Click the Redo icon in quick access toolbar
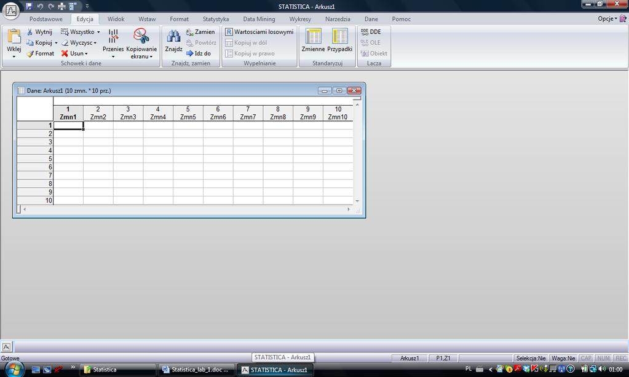Screen dimensions: 629x377 (51, 6)
